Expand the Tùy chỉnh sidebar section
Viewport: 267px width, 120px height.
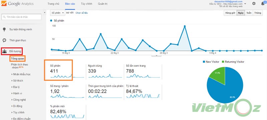[x=18, y=112]
